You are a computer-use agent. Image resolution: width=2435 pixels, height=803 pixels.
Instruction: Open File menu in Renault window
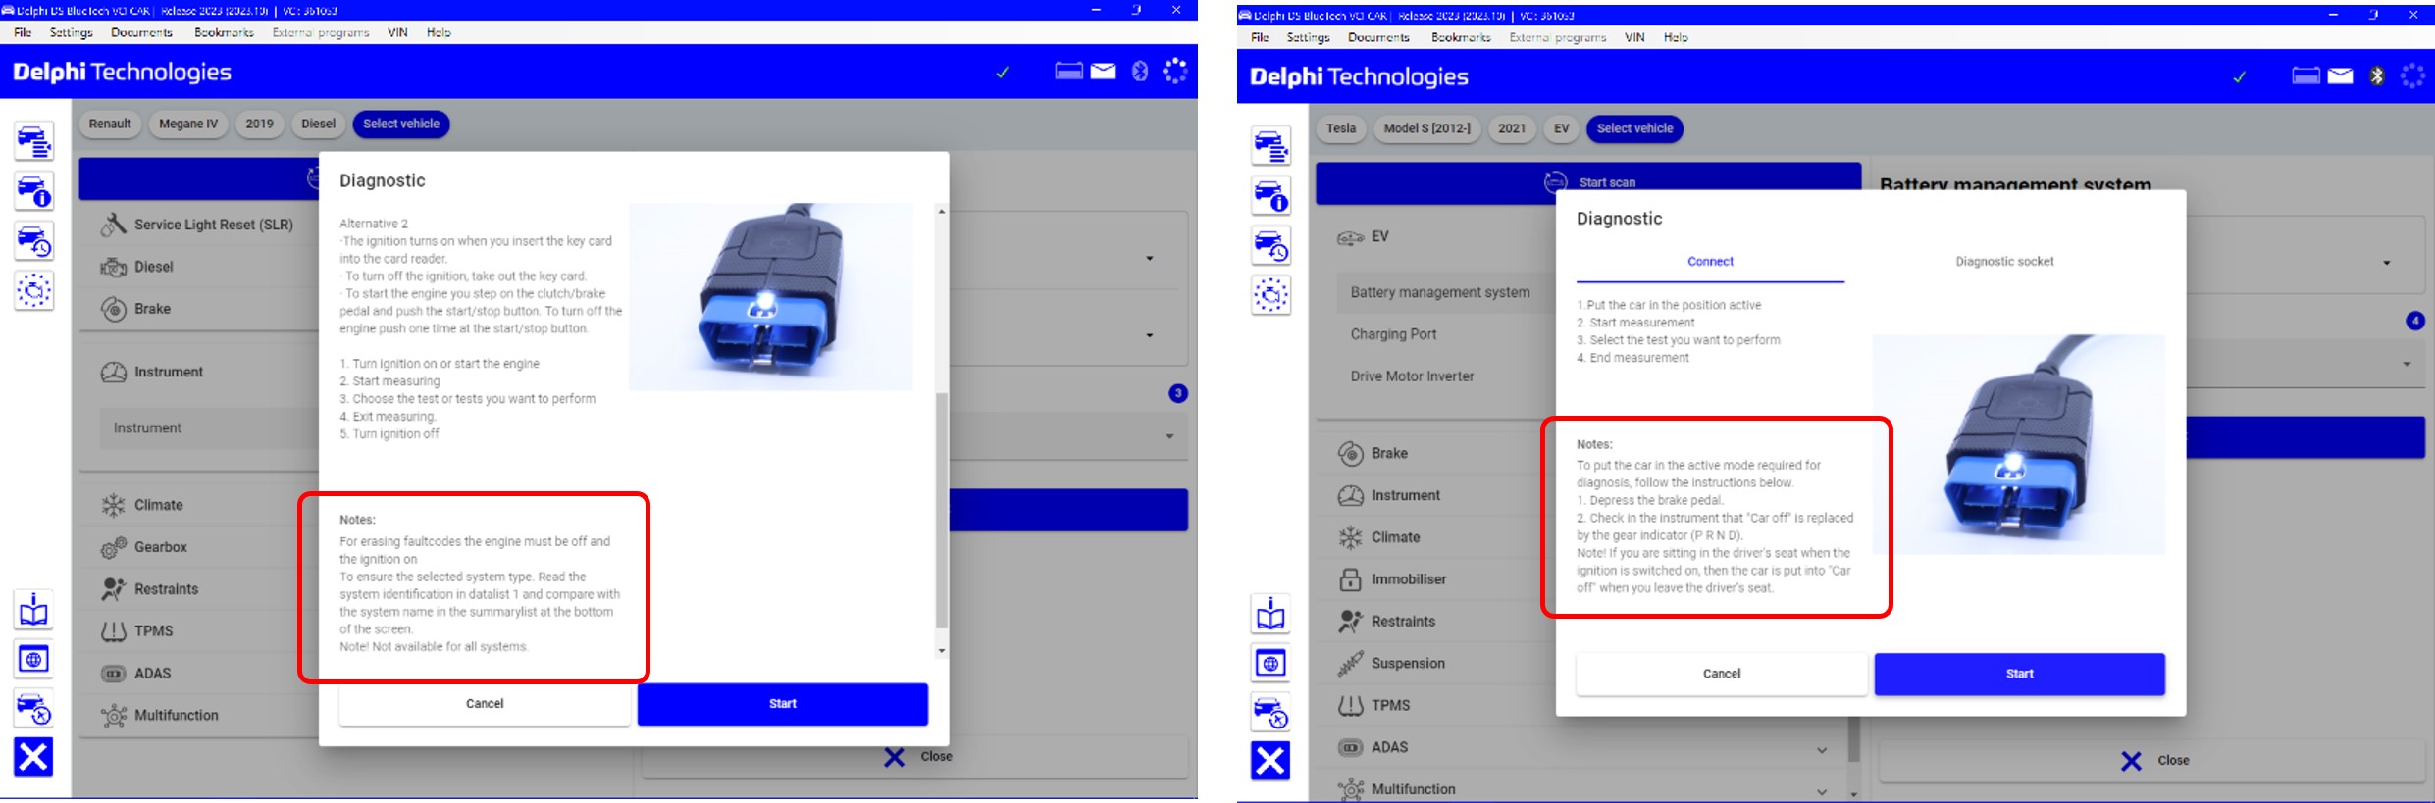coord(23,32)
